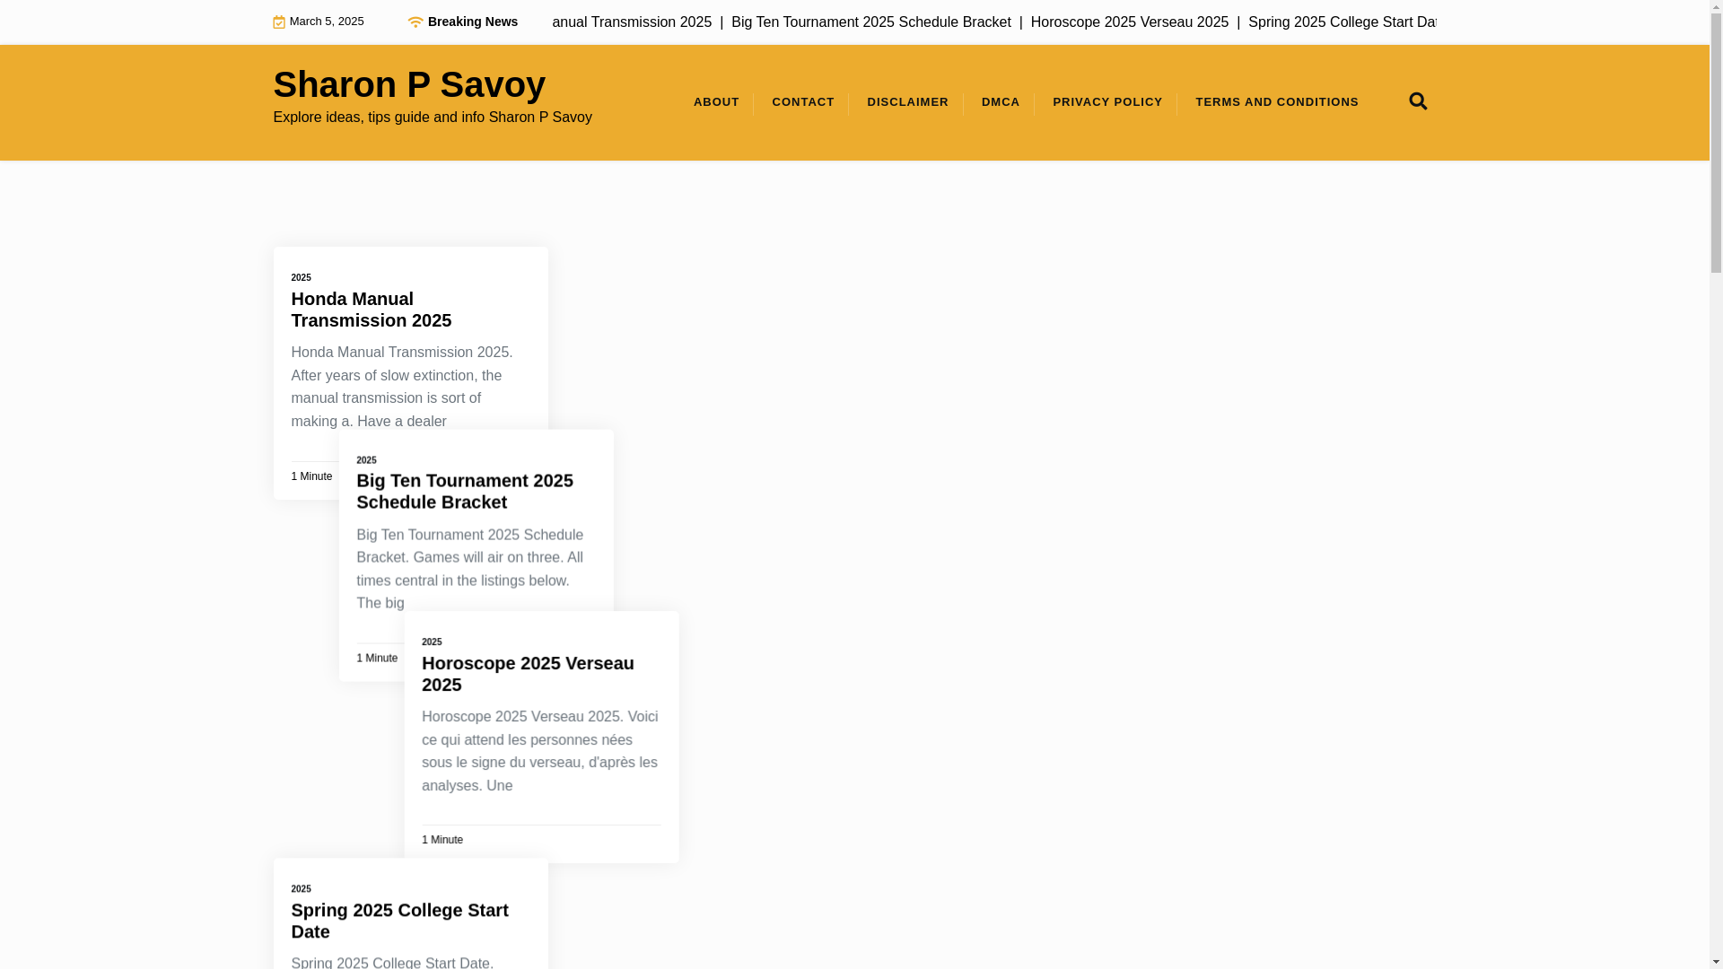Click the 2025 tag above Spring College post
The height and width of the screenshot is (969, 1723).
pyautogui.click(x=301, y=889)
